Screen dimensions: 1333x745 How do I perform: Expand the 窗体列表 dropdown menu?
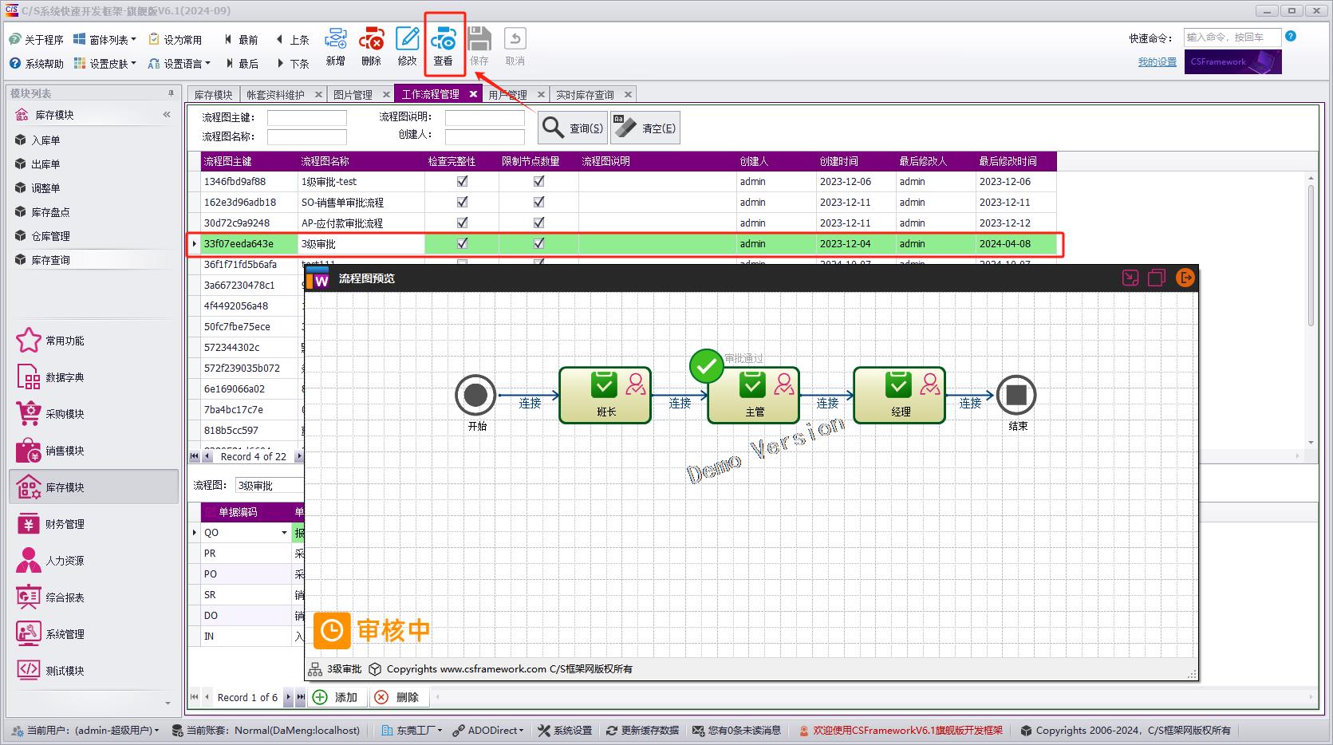click(x=105, y=39)
